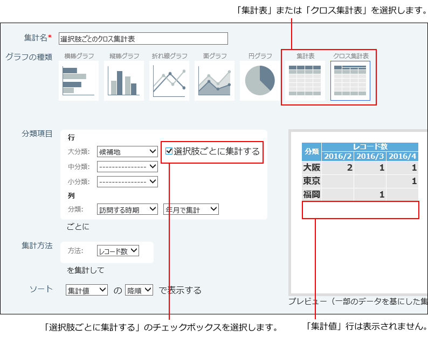Open the 列 分類 dropdown 訪問する時期

coord(127,209)
